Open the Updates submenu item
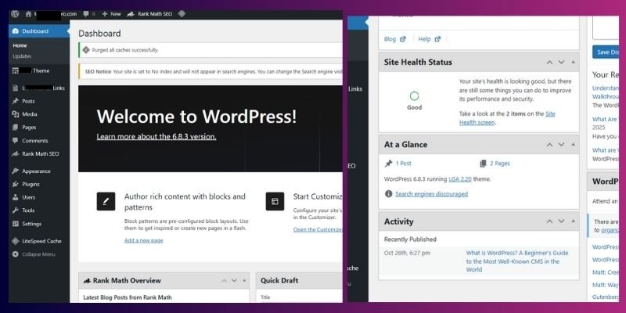Image resolution: width=626 pixels, height=313 pixels. click(22, 56)
